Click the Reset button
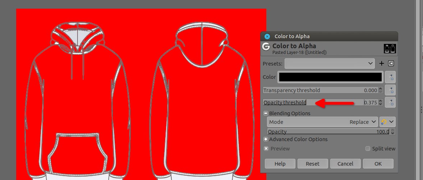423x180 pixels. [313, 164]
